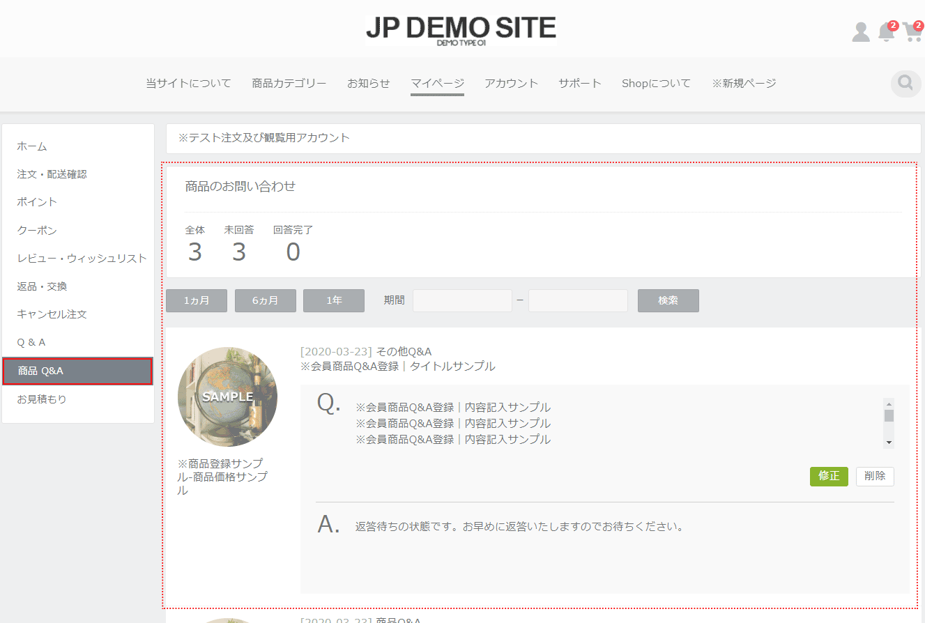Open 当サイトについて menu
The image size is (925, 623).
coord(188,83)
